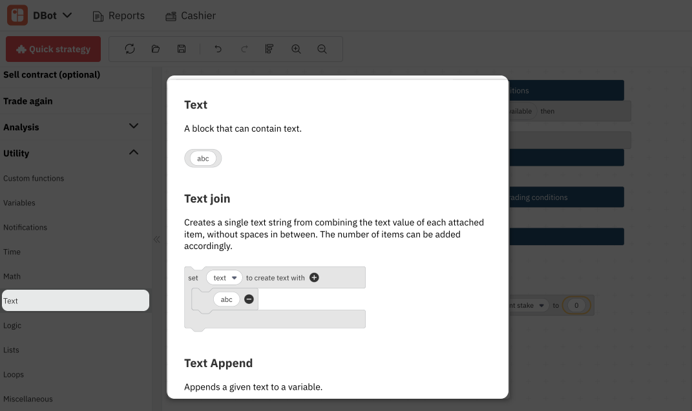The height and width of the screenshot is (411, 692).
Task: Click the sort blocks icon
Action: 270,49
